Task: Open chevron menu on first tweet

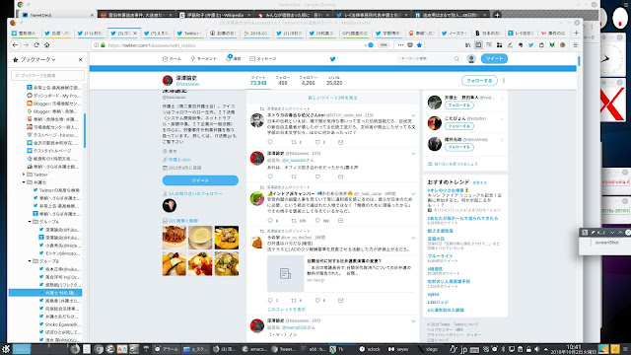Action: [413, 115]
